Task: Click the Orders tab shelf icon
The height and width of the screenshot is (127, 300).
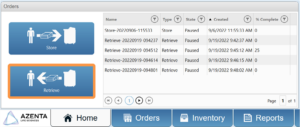Action: click(x=127, y=118)
